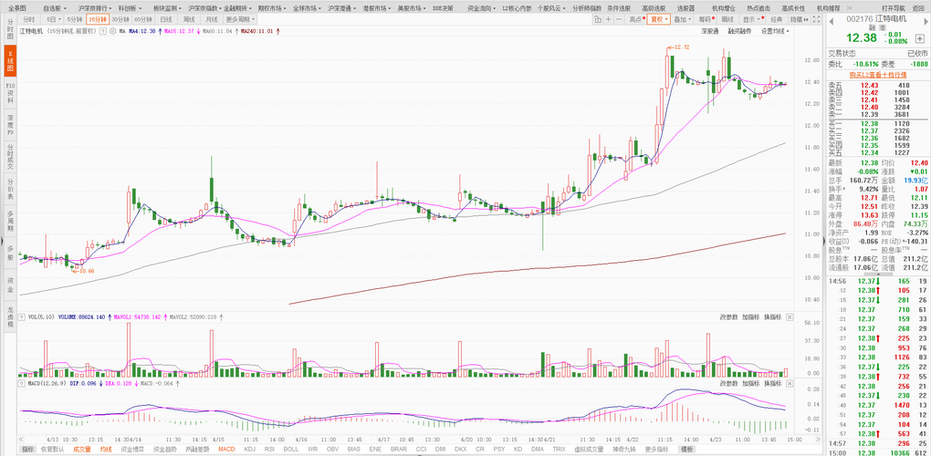
Task: Select 分时图 in left sidebar
Action: 11,28
